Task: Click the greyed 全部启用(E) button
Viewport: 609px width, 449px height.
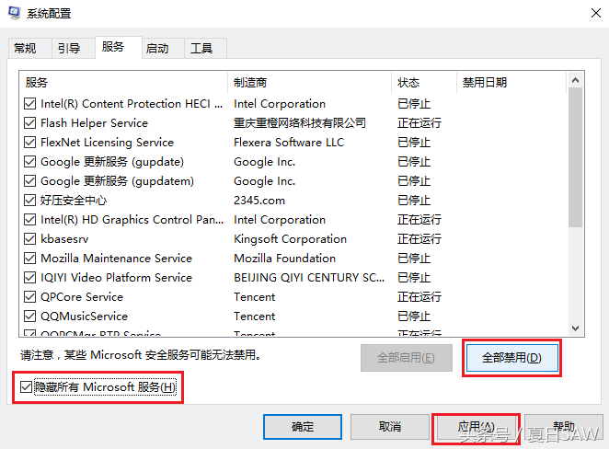Action: point(407,357)
